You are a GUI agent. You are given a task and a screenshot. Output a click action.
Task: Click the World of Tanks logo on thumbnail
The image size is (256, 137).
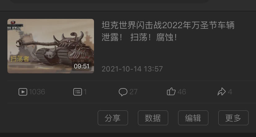[15, 25]
